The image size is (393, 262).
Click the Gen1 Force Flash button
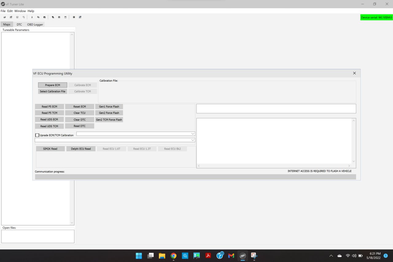coord(109,107)
